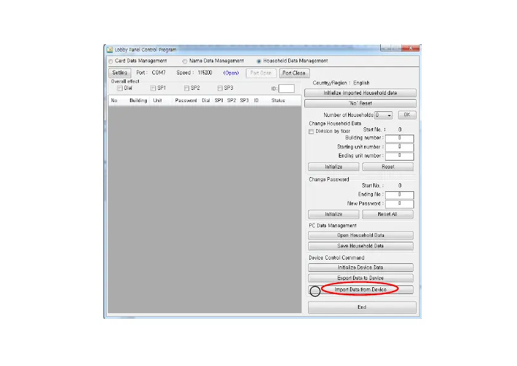517x366 pixels.
Task: Click the SP2 column header
Action: tap(232, 100)
